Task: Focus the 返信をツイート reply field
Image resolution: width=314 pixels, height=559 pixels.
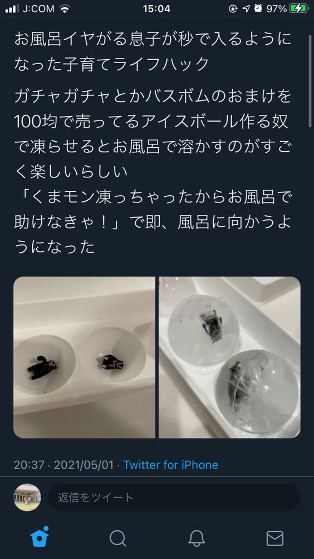Action: click(x=174, y=497)
